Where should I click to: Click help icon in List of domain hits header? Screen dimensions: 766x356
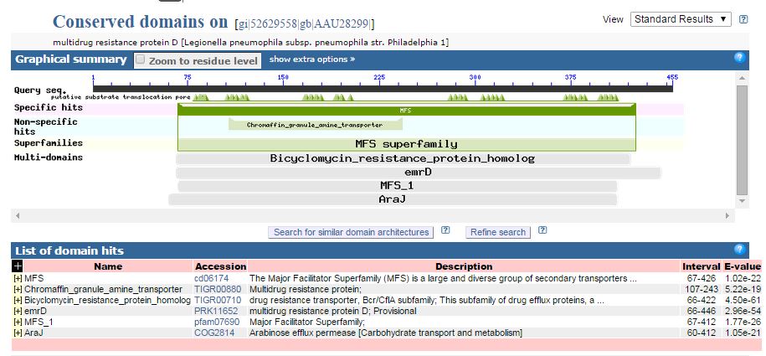[739, 250]
